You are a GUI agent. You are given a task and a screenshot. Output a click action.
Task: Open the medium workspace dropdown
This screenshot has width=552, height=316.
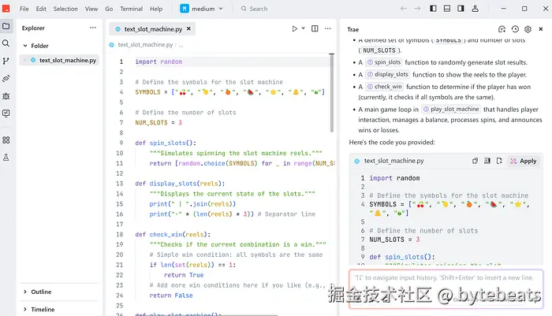click(x=202, y=9)
